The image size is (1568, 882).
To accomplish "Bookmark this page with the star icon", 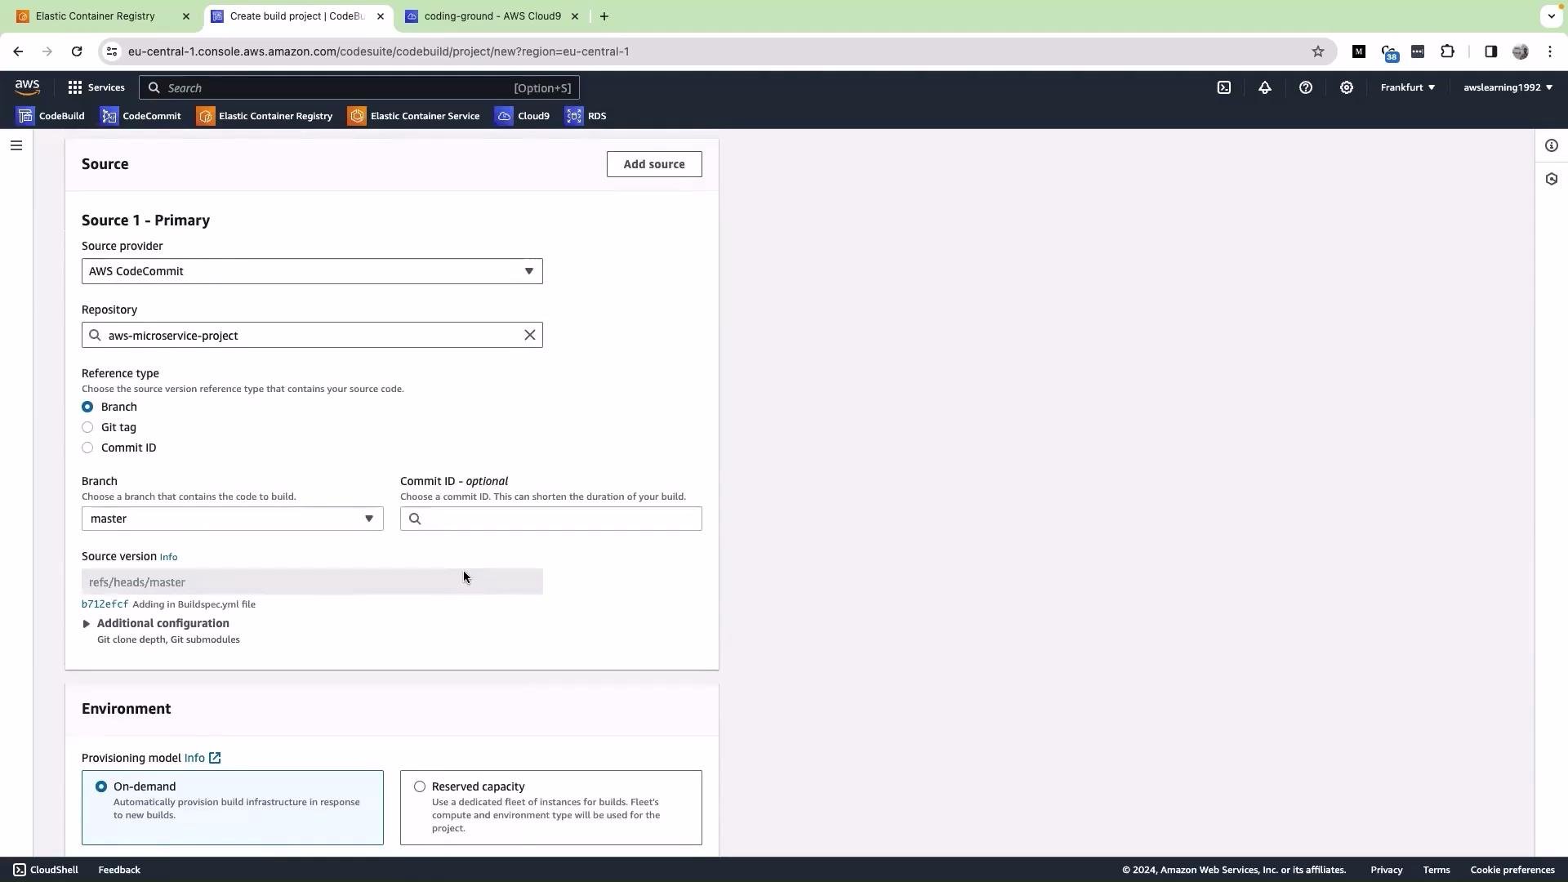I will coord(1318,51).
